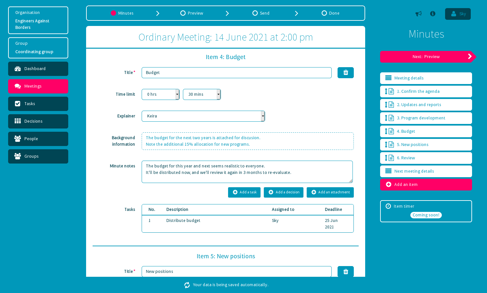Open the info circle icon
The image size is (487, 293).
(433, 14)
